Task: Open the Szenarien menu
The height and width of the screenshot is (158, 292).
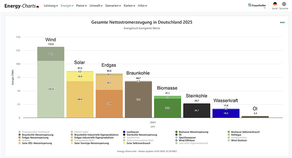Action: click(113, 6)
